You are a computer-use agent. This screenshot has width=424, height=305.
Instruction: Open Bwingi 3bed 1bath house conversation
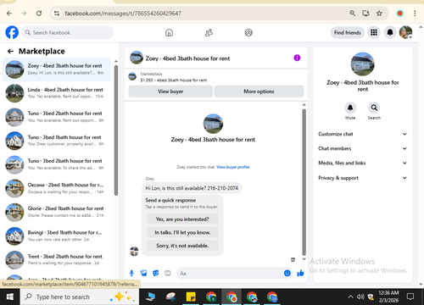click(x=57, y=236)
